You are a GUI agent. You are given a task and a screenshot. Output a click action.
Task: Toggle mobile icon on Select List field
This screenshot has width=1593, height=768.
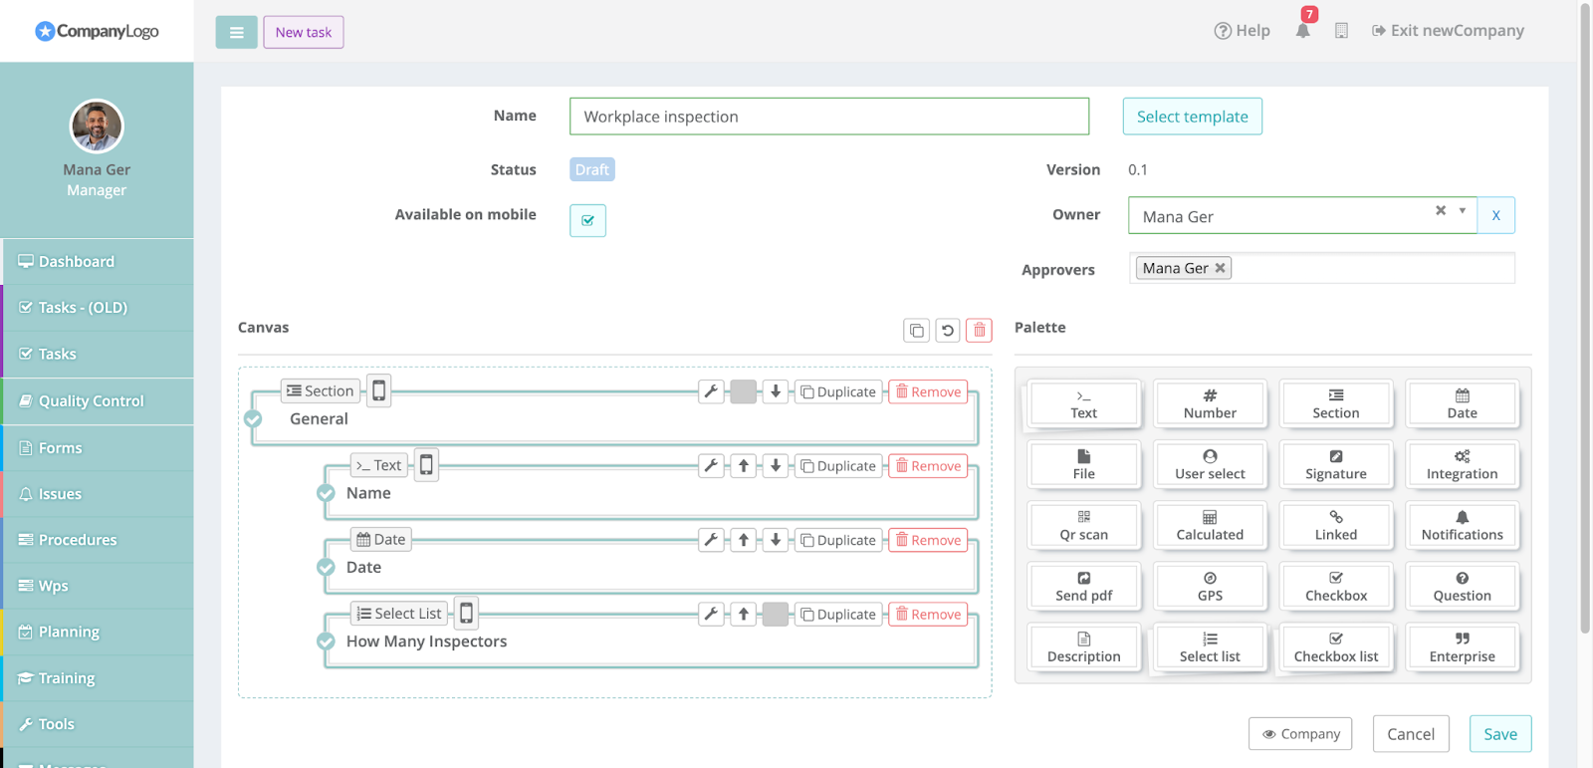pos(466,613)
